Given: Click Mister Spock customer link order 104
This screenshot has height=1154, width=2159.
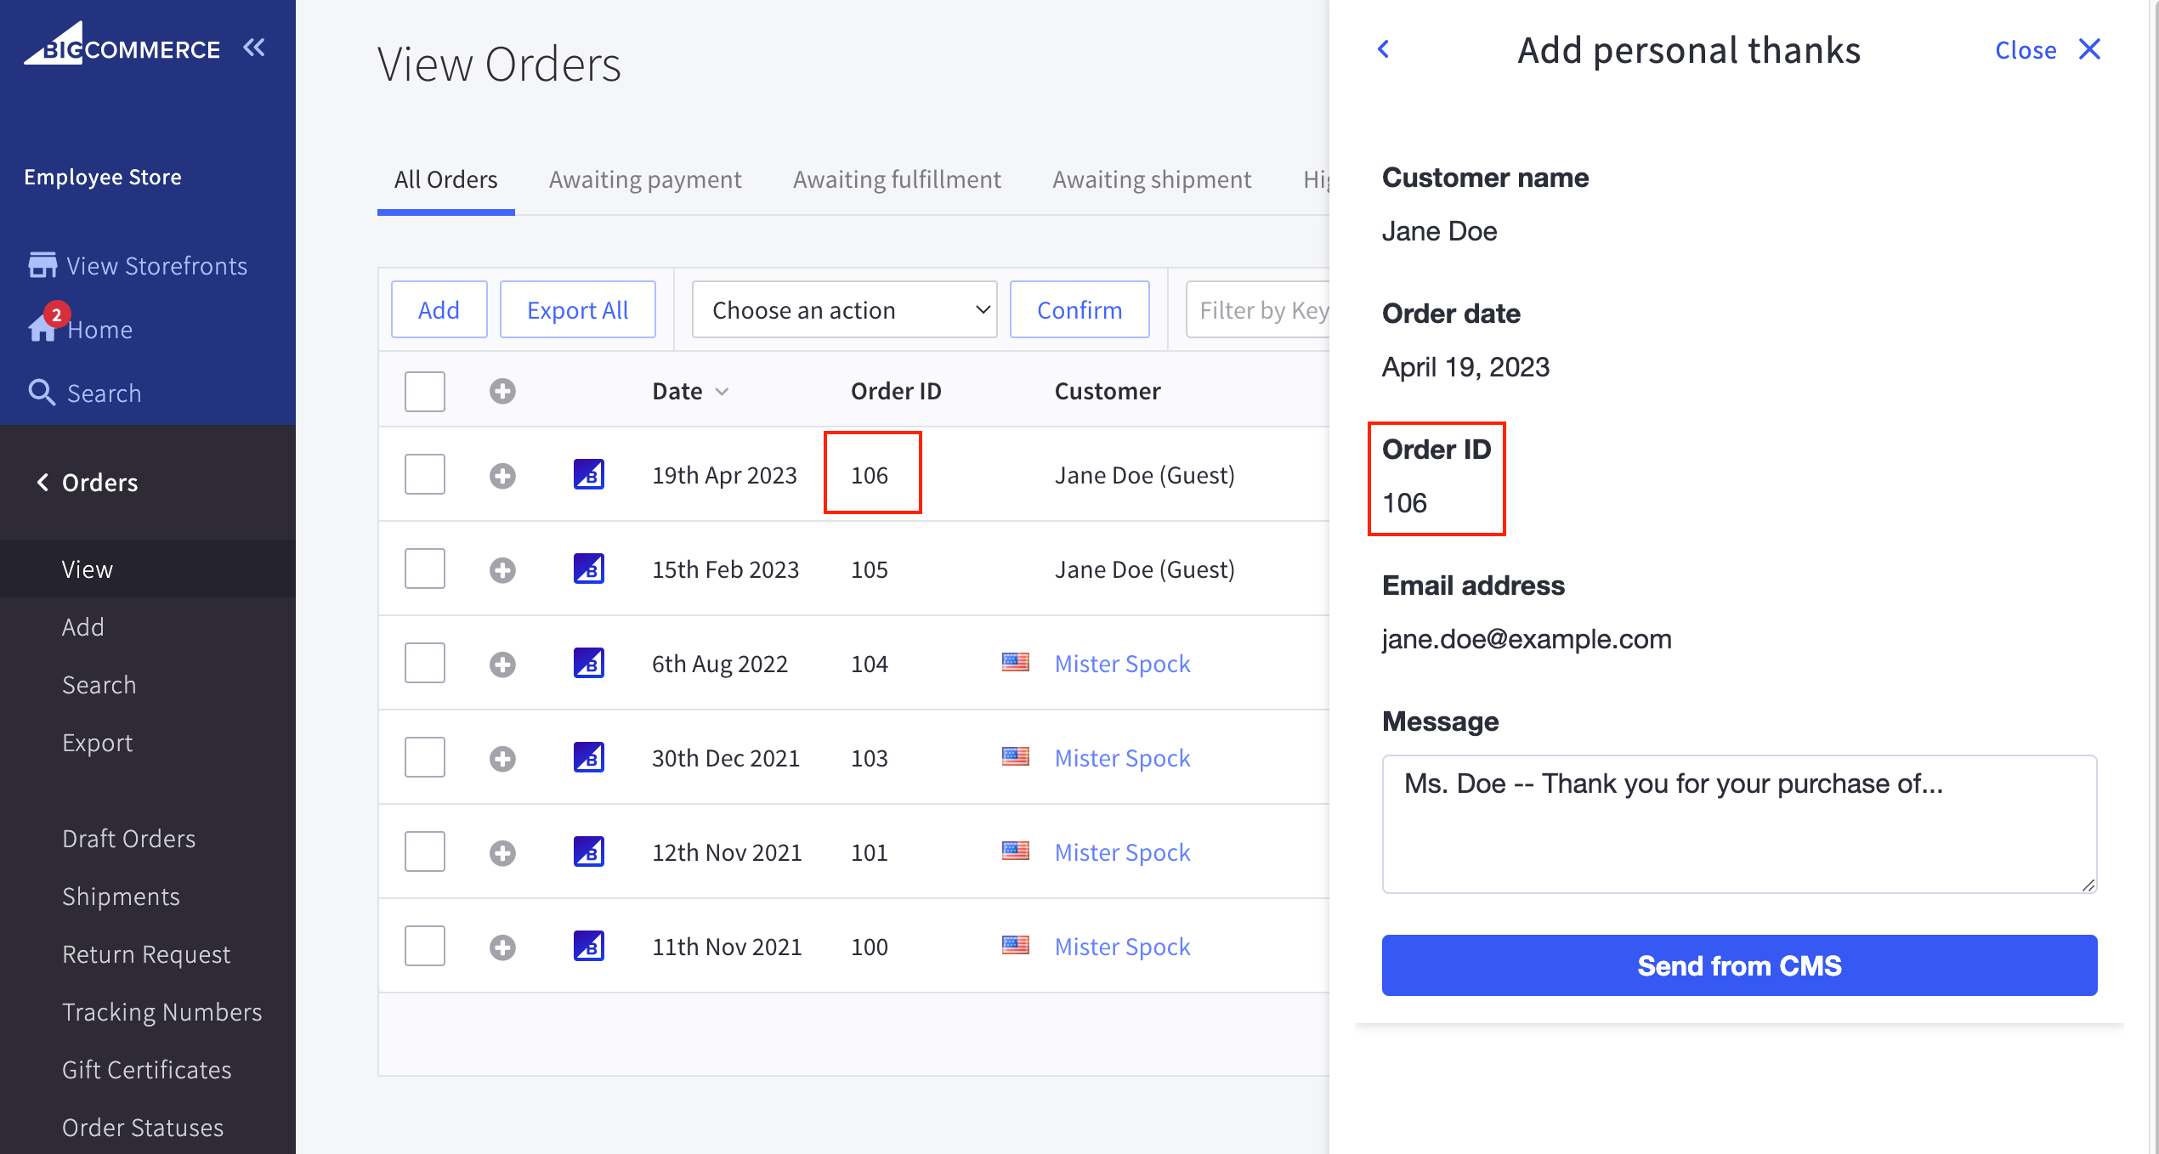Looking at the screenshot, I should coord(1122,663).
